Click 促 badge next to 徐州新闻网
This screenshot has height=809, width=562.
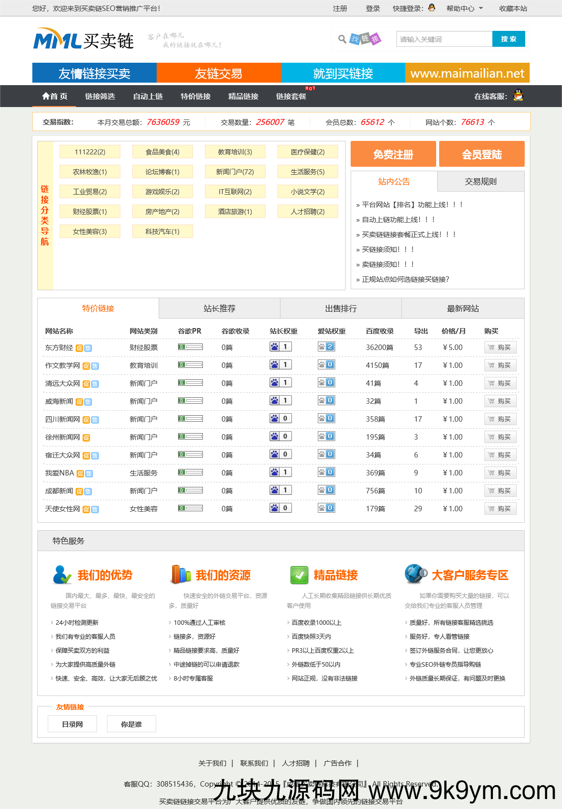[x=87, y=438]
